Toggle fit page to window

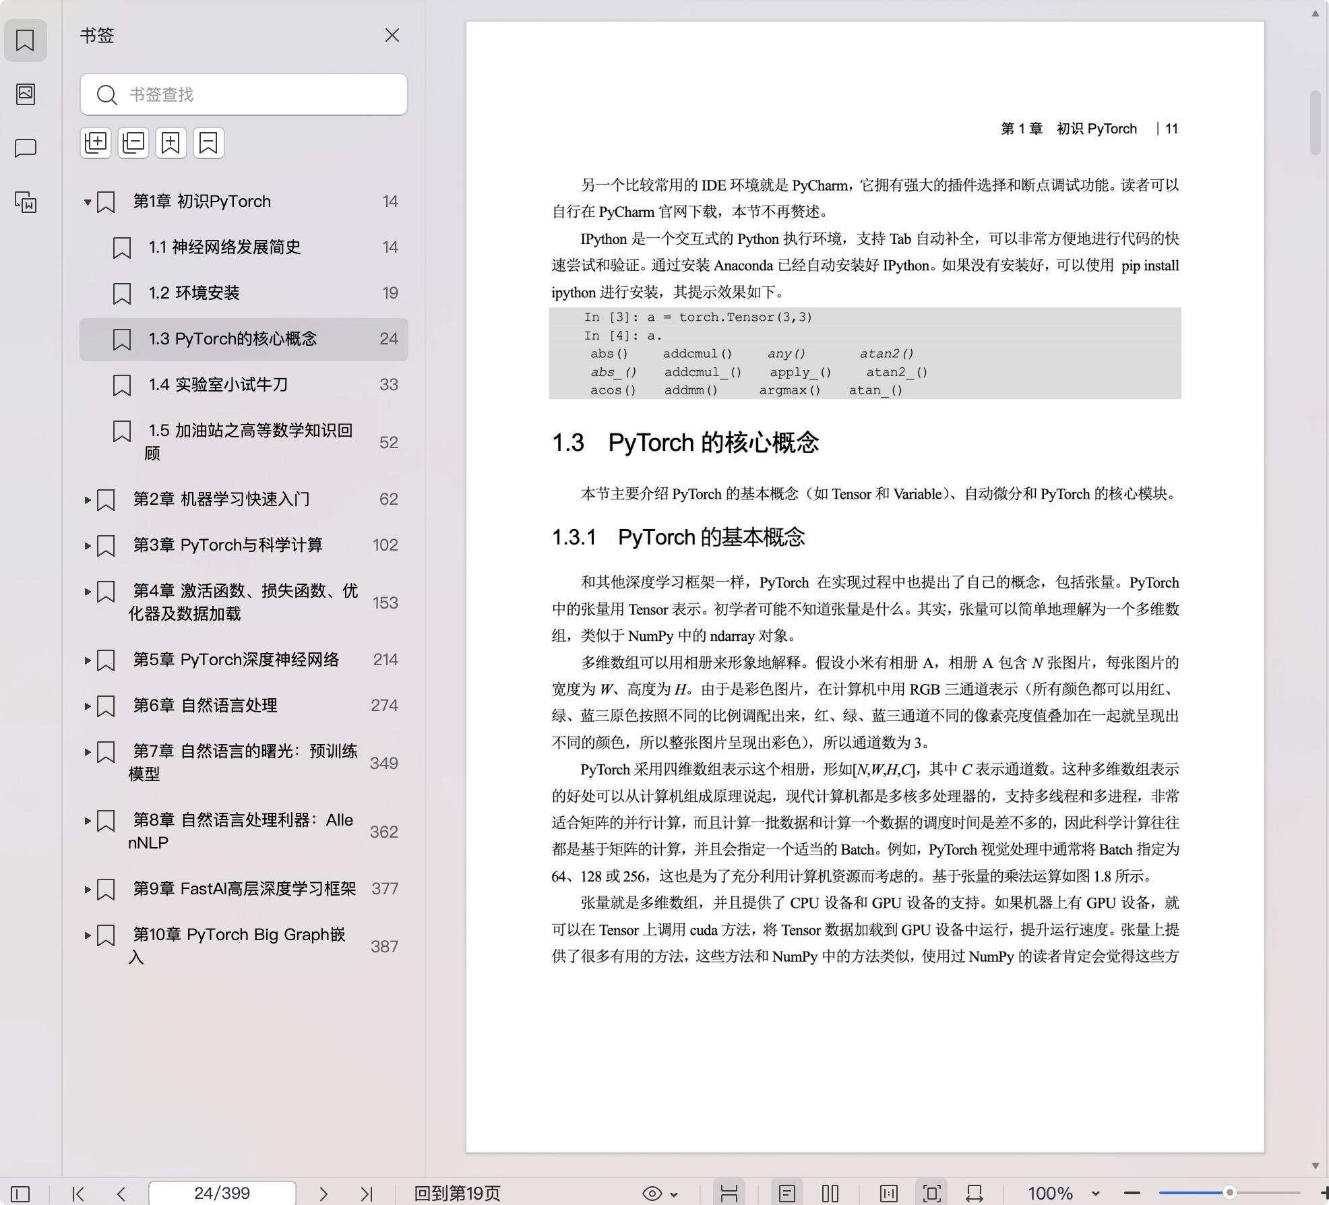(x=932, y=1194)
